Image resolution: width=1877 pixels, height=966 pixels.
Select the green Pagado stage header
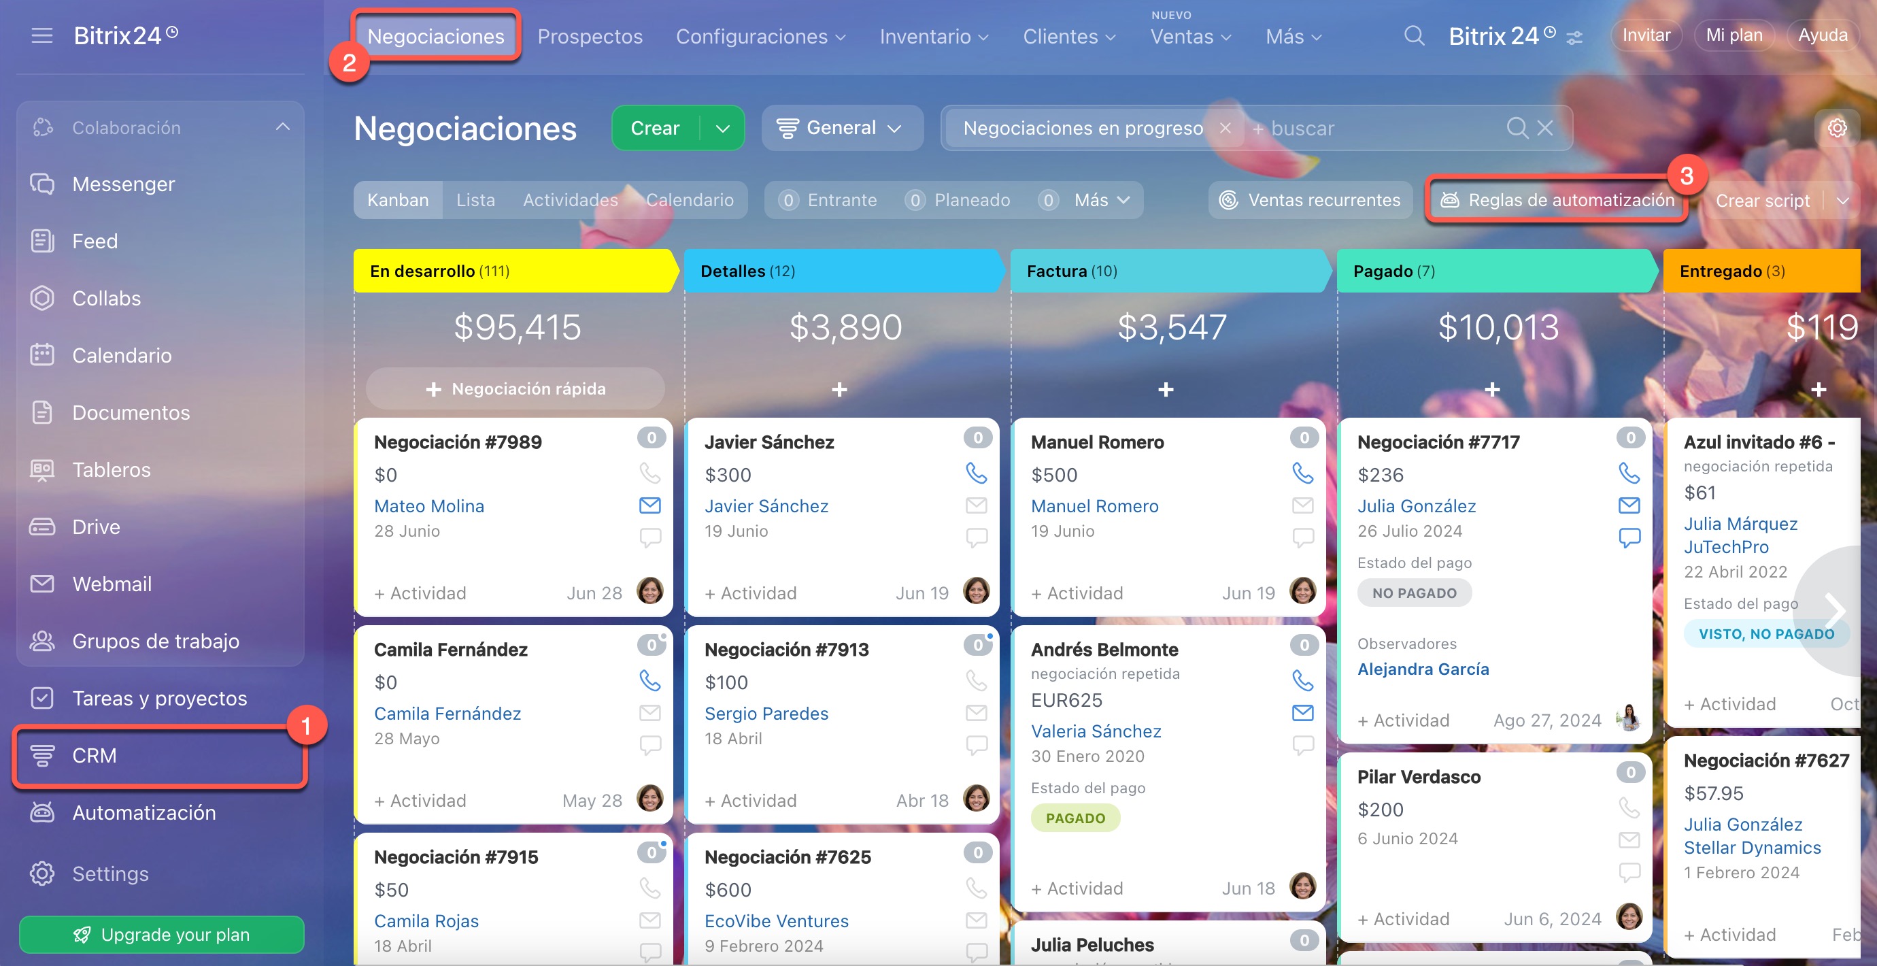point(1497,271)
